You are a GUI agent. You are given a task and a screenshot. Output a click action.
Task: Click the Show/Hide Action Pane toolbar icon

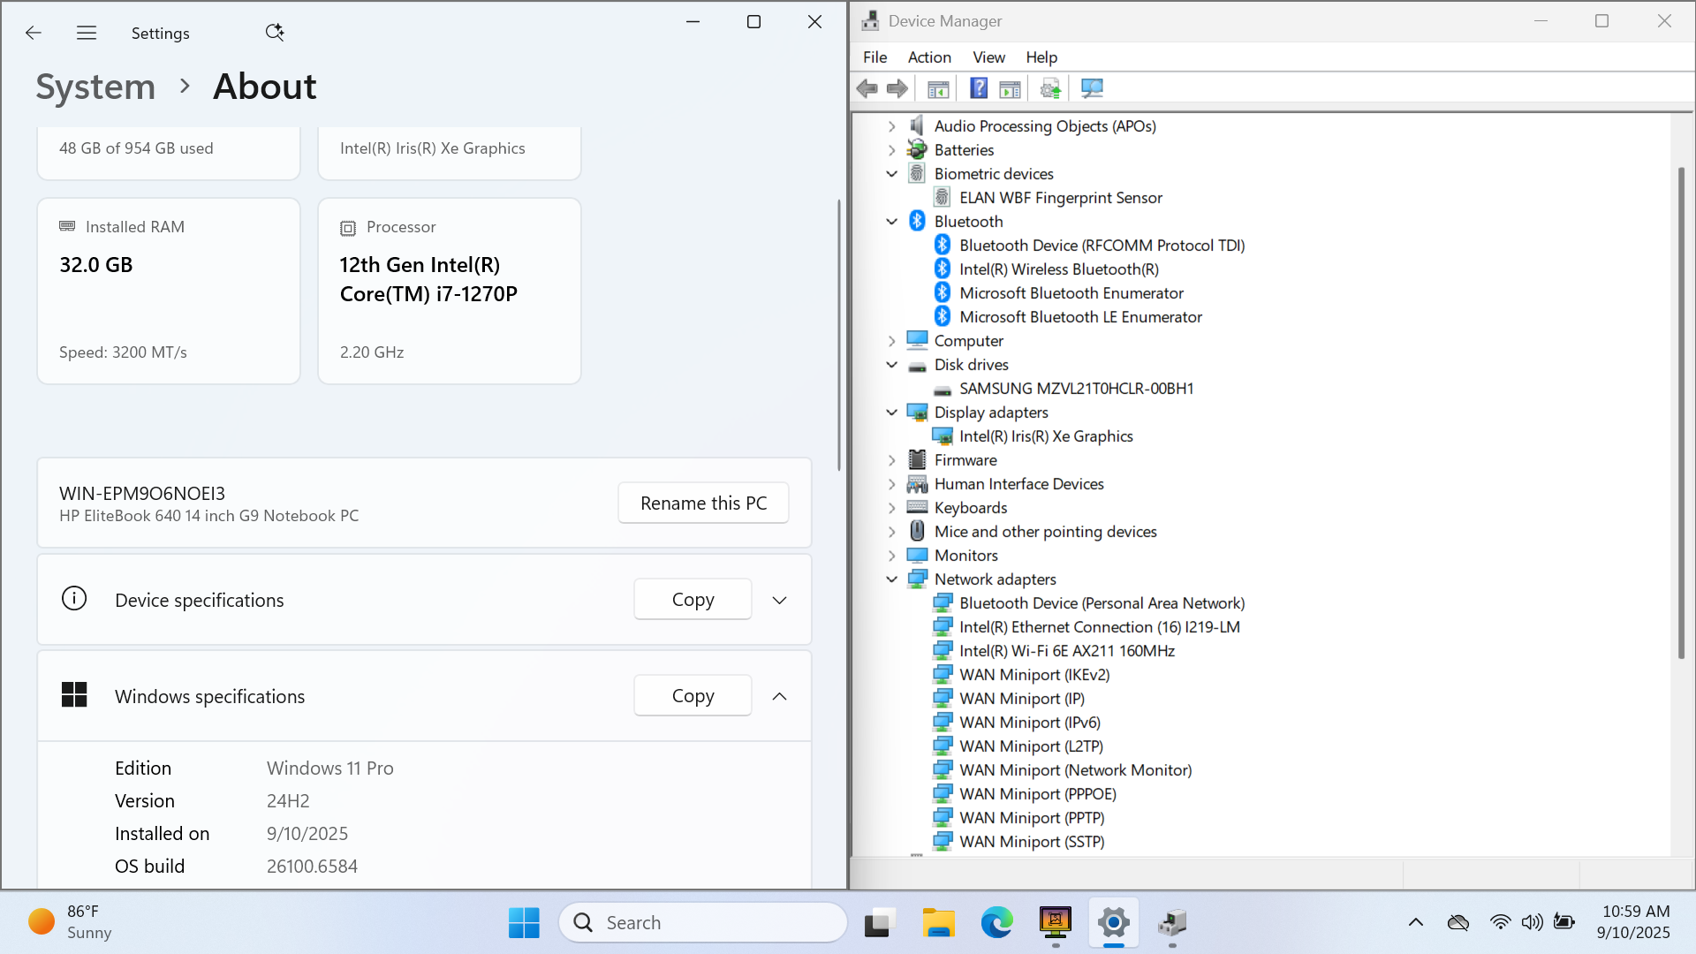[1010, 88]
